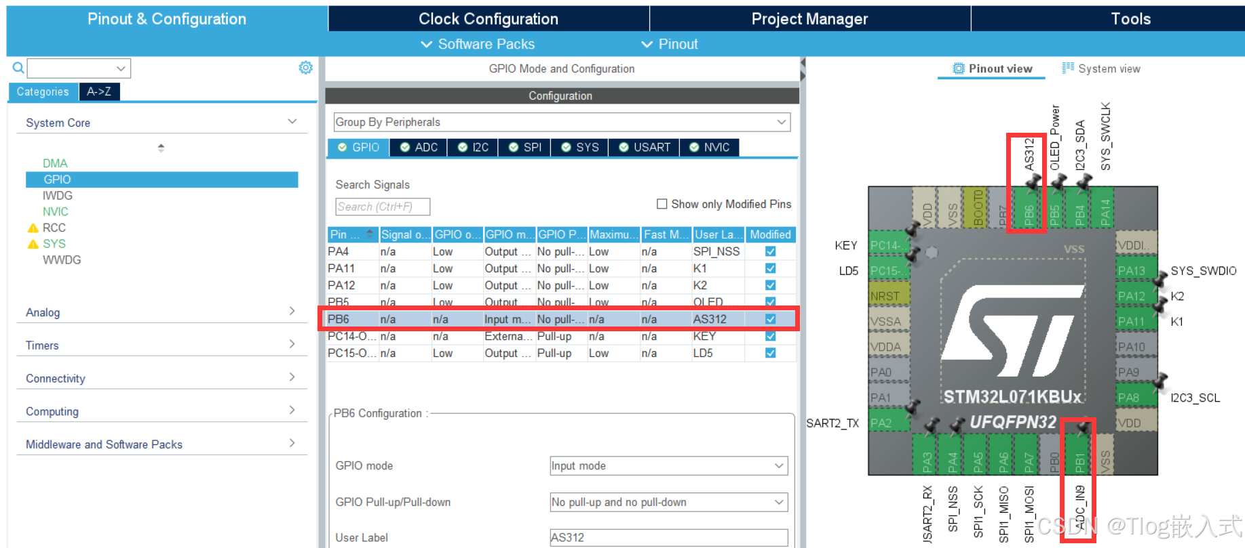The image size is (1245, 548).
Task: Open the USART peripheral tab
Action: pos(644,148)
